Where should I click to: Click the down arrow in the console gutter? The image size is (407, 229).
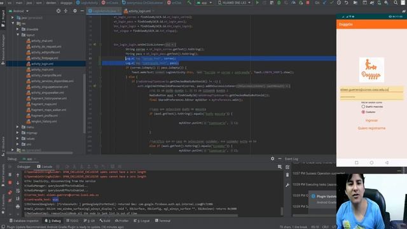point(18,183)
